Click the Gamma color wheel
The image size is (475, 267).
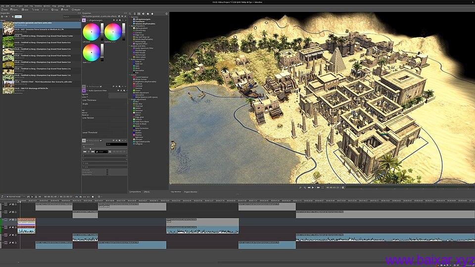[112, 32]
